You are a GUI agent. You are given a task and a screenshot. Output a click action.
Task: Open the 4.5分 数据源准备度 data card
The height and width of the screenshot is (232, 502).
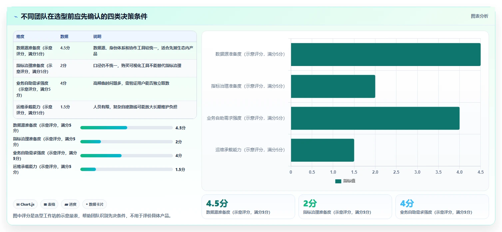pos(248,207)
